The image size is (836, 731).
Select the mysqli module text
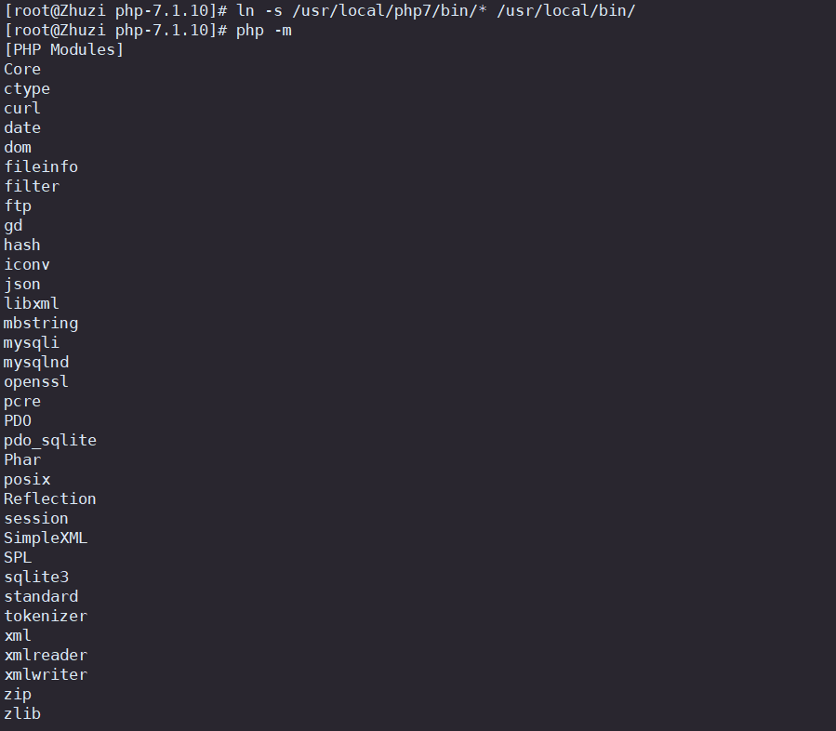pos(32,343)
